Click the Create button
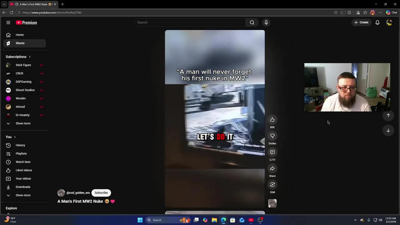 click(x=361, y=22)
